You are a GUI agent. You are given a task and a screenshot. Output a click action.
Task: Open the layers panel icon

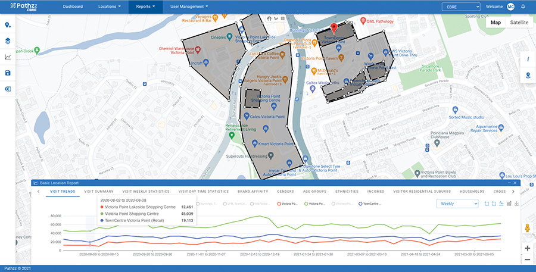8,41
